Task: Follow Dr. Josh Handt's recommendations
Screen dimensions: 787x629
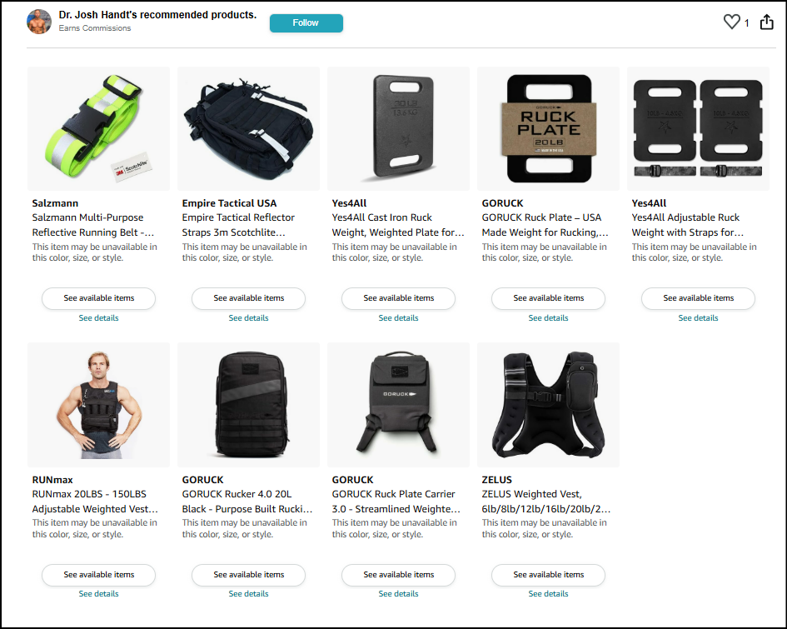Action: [306, 23]
